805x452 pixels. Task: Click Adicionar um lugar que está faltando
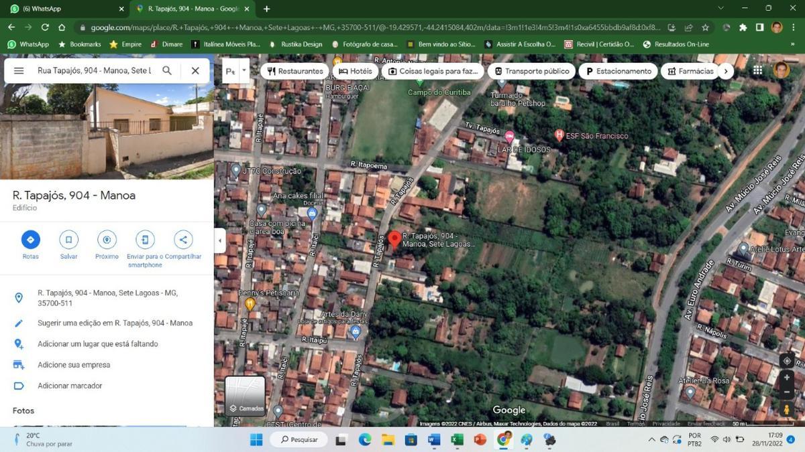(107, 344)
